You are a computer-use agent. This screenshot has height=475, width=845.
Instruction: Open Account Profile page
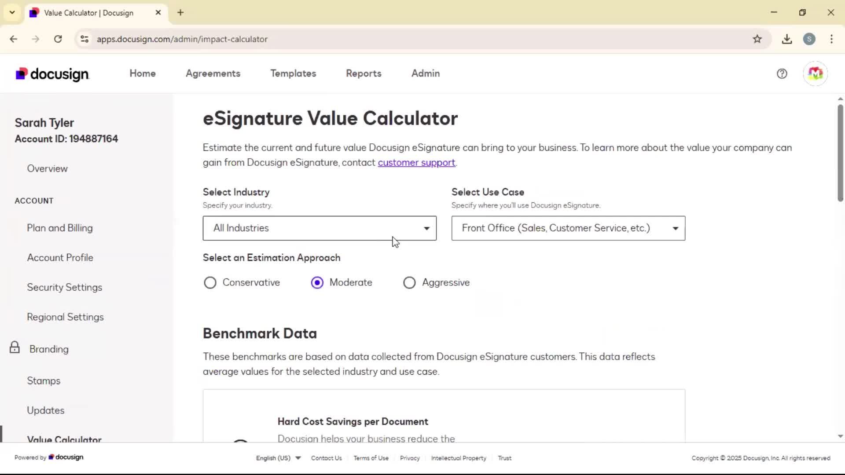(x=60, y=258)
